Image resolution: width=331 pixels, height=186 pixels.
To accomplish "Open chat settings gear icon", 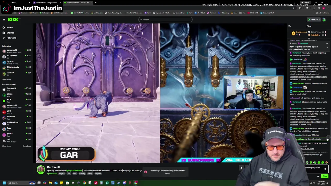I will [x=318, y=176].
